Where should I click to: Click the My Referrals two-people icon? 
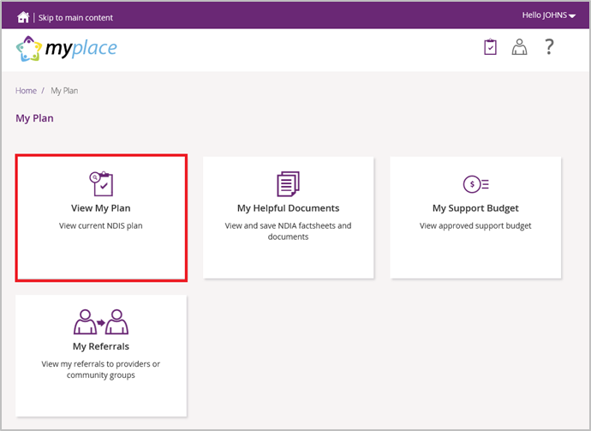[x=101, y=322]
